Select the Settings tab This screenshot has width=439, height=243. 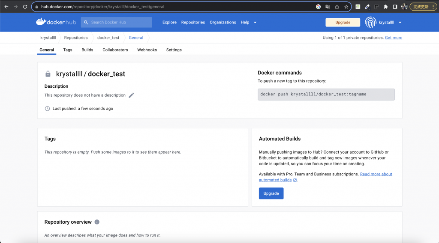point(174,50)
